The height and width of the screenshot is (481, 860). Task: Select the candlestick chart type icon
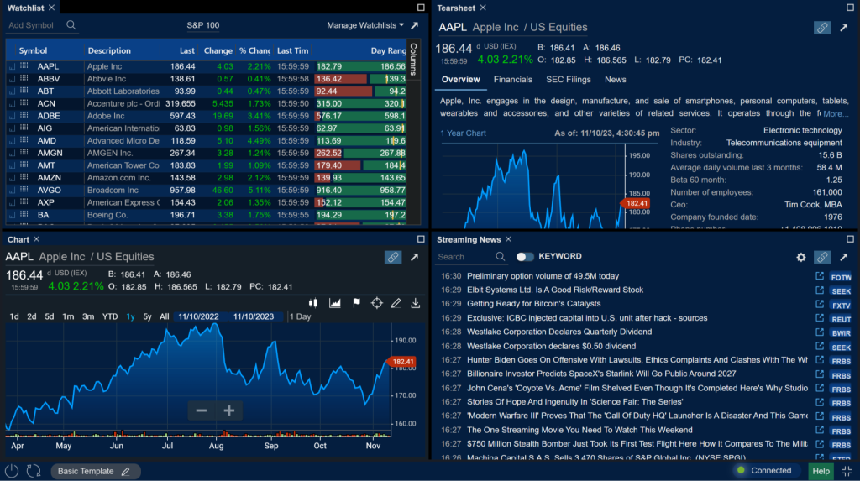coord(313,303)
